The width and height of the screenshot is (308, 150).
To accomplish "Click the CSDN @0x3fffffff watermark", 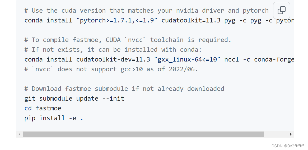I will coord(287,146).
